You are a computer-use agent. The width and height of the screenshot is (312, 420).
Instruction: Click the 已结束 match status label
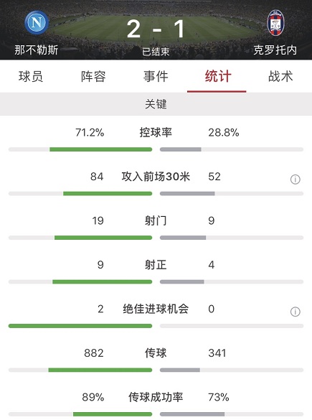[x=156, y=52]
